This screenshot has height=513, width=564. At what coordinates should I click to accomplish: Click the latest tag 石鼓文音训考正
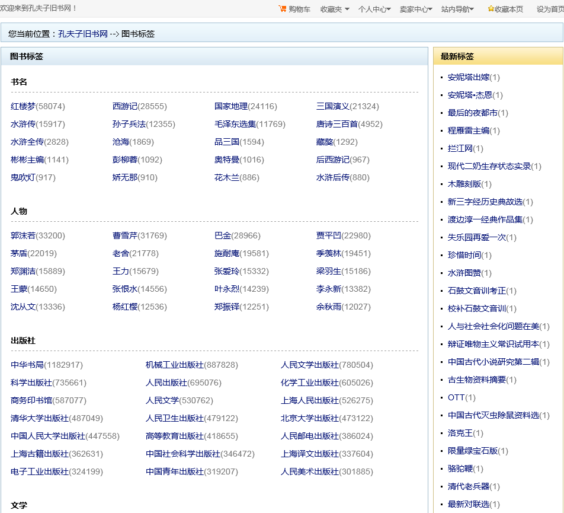click(476, 291)
